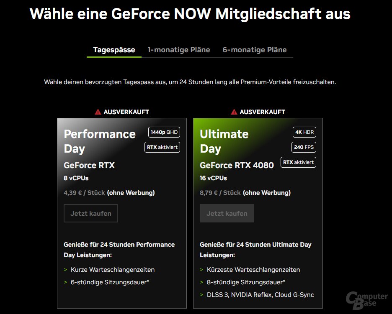Click the 240 FPS badge

coord(304,147)
